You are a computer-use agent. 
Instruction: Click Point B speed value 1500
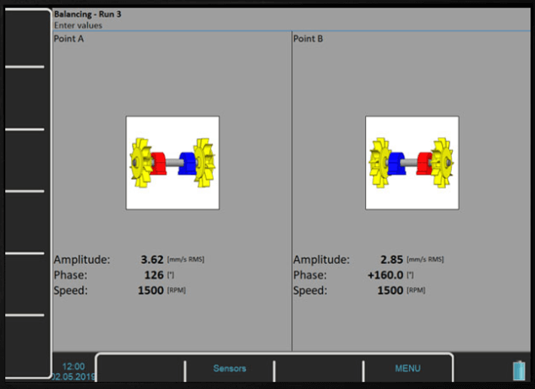coord(390,290)
